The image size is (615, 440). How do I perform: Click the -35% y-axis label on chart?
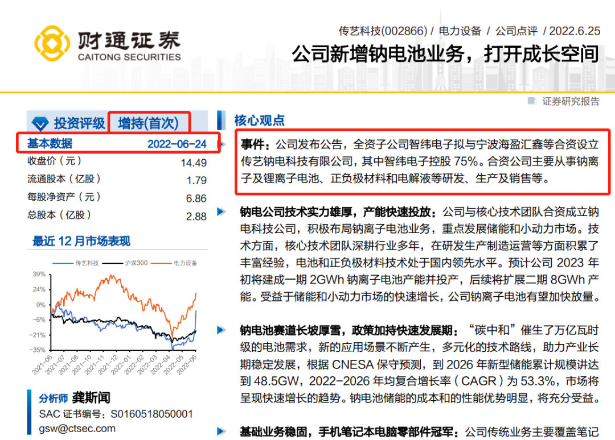click(38, 350)
